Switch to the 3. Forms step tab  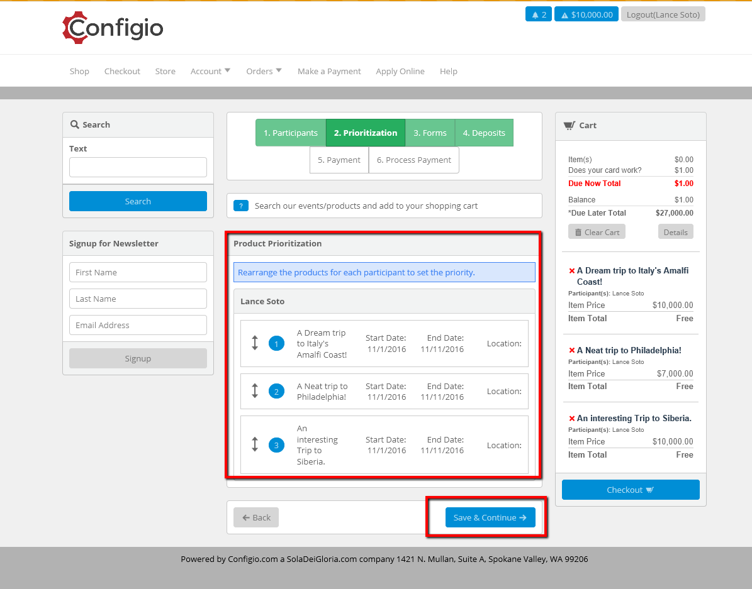click(x=430, y=133)
